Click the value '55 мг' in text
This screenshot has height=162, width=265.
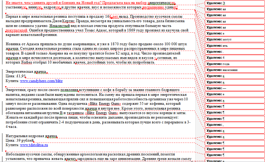144,104
